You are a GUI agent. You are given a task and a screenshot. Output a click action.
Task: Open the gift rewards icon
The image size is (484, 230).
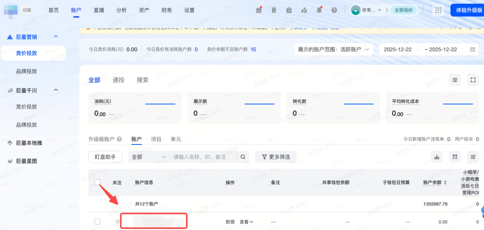259,10
